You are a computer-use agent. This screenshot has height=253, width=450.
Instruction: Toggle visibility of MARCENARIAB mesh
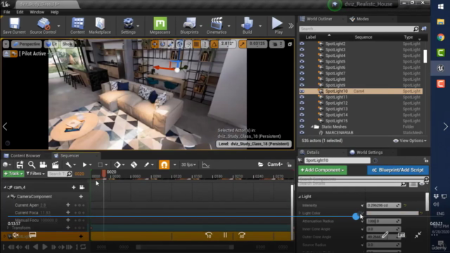pyautogui.click(x=302, y=133)
